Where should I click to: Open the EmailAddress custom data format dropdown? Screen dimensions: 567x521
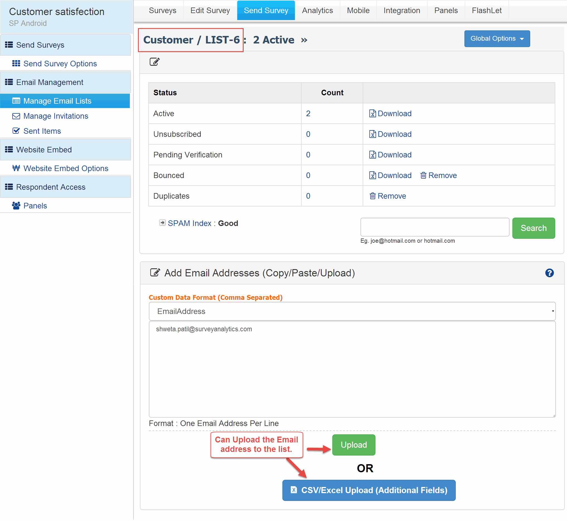[352, 311]
